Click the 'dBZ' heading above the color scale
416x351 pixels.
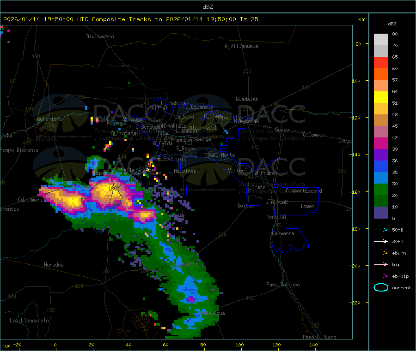pos(392,24)
